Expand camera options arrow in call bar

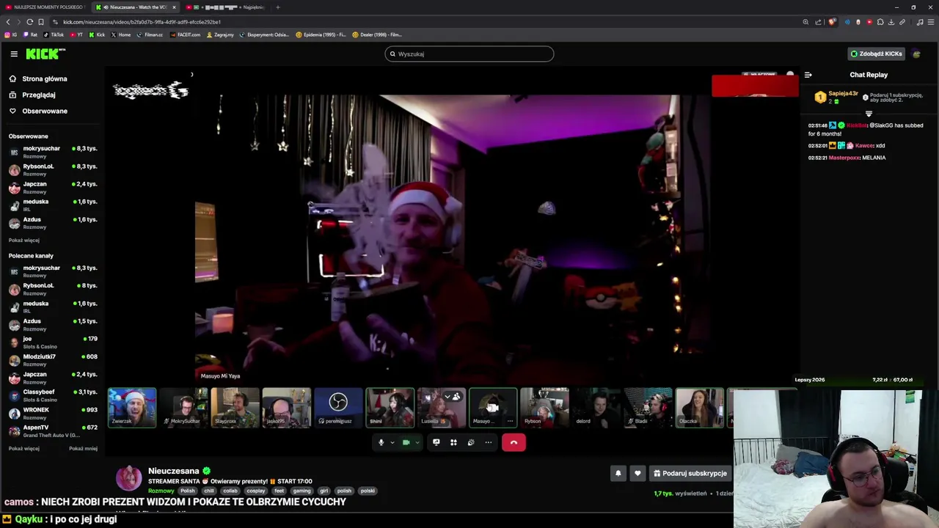point(417,442)
